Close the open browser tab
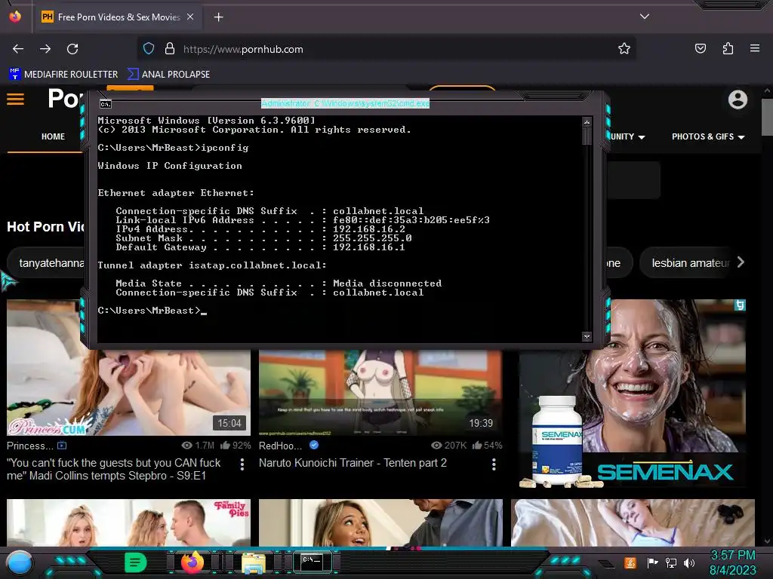Viewport: 773px width, 579px height. (x=190, y=17)
